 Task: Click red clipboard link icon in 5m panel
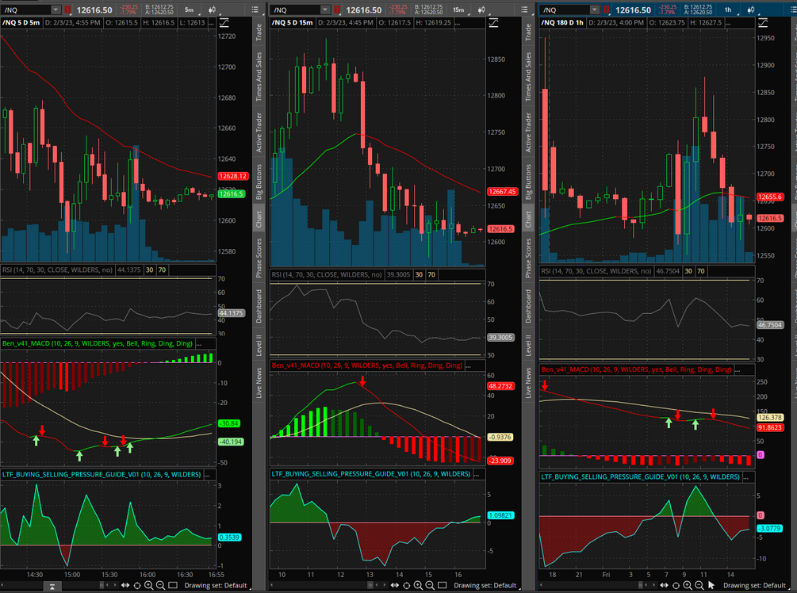[67, 10]
